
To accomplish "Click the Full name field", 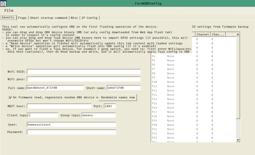I will point(55,88).
